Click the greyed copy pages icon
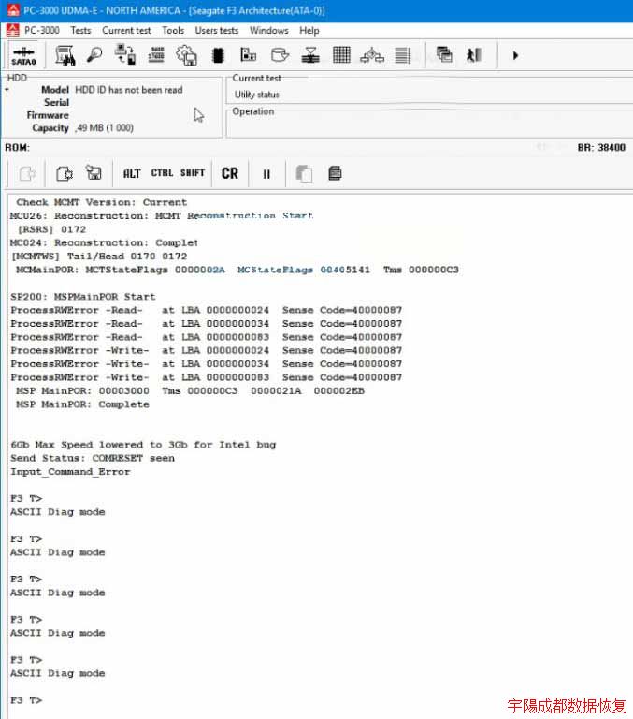Image resolution: width=633 pixels, height=719 pixels. [304, 174]
